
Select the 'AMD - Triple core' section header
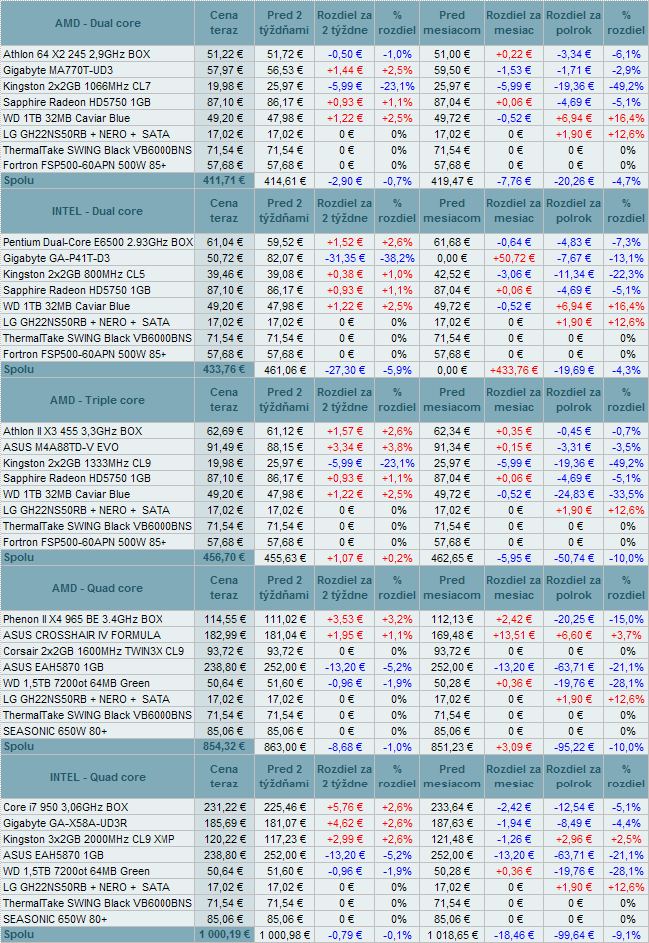[x=98, y=400]
